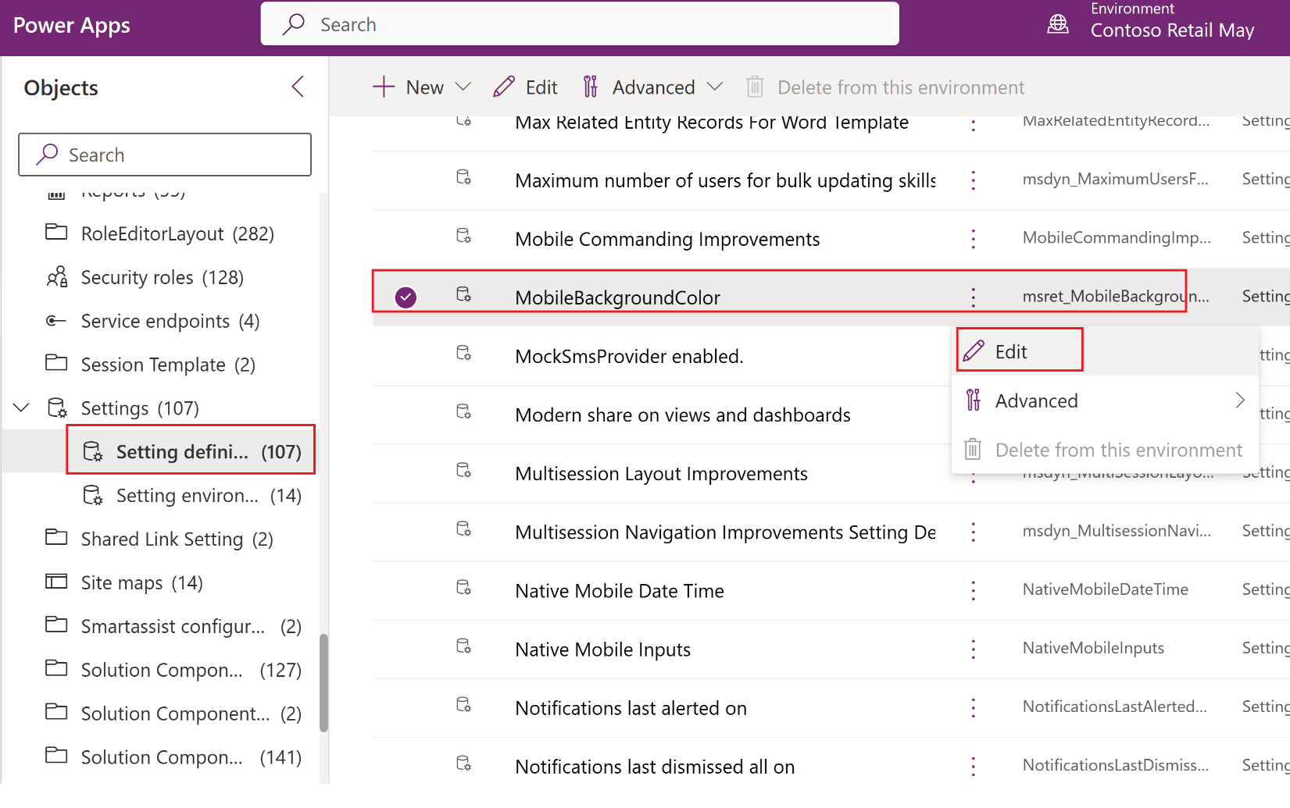Open Session Template (2) in the tree
The width and height of the screenshot is (1290, 808).
point(151,365)
